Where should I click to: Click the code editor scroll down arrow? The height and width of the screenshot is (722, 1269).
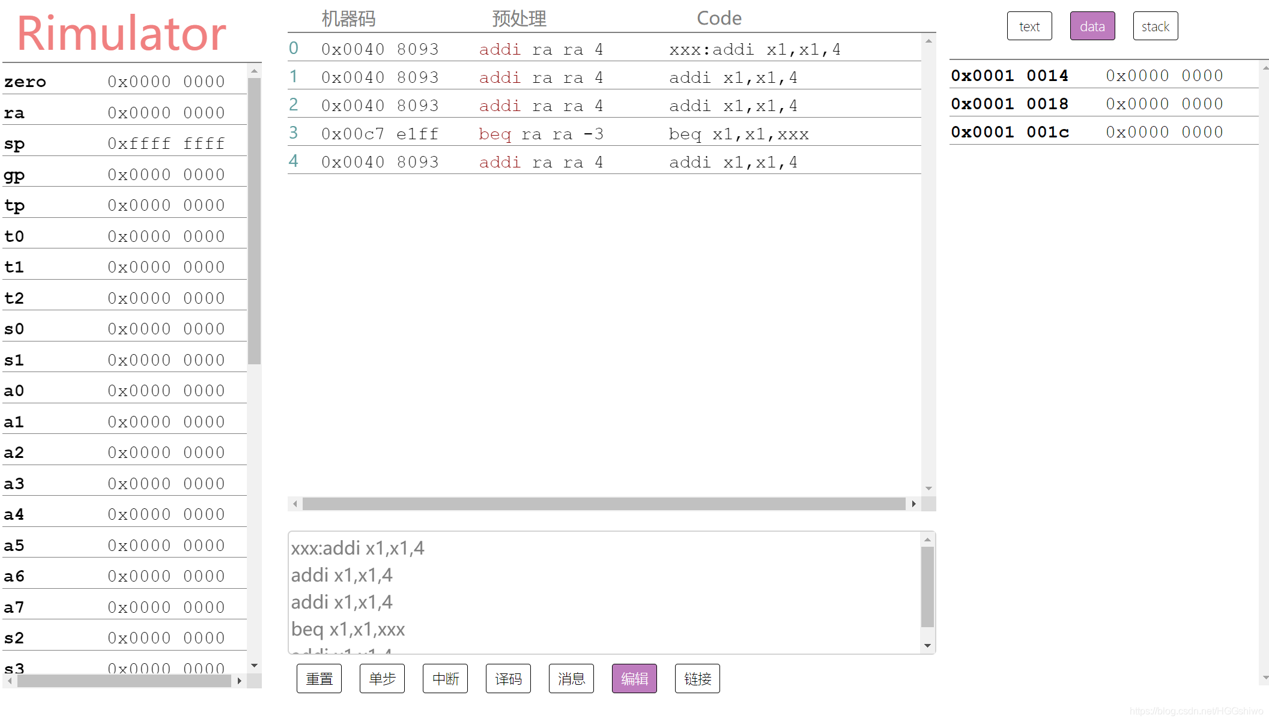[x=927, y=645]
